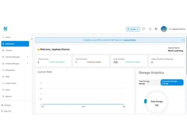187x140 pixels.
Task: Open Integrations in the sidebar
Action: click(15, 70)
